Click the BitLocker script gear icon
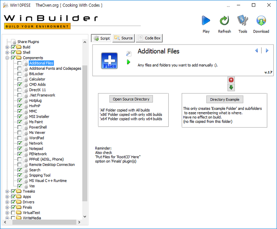Screen dimensions: 277x229 tap(26, 74)
